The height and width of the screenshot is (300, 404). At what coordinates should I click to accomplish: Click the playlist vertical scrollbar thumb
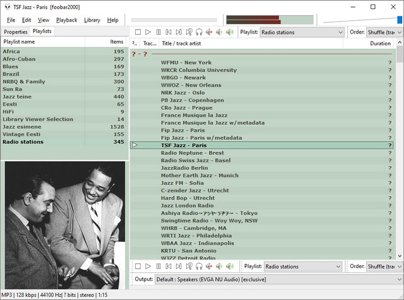tap(400, 54)
